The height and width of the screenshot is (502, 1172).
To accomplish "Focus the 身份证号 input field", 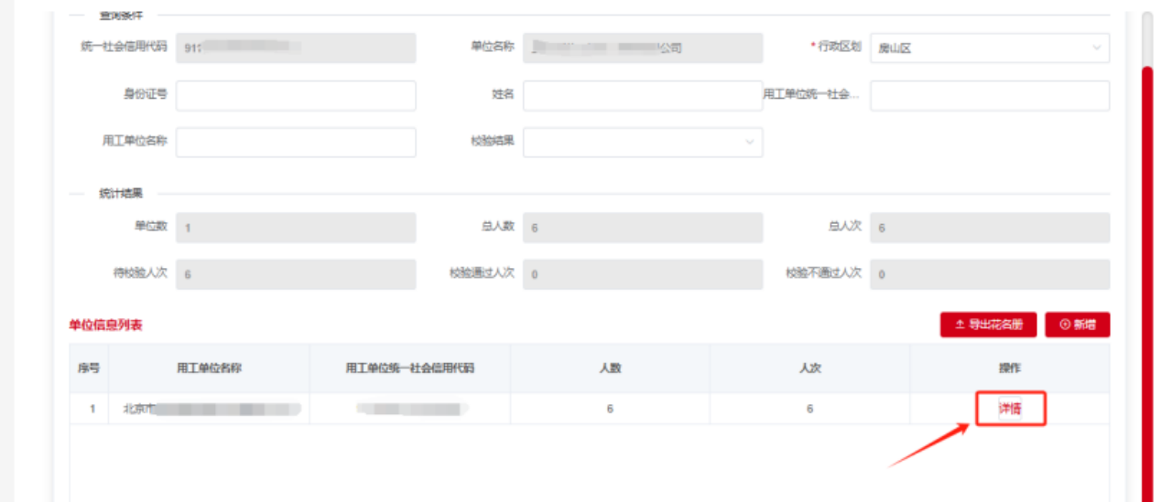I will (x=296, y=95).
